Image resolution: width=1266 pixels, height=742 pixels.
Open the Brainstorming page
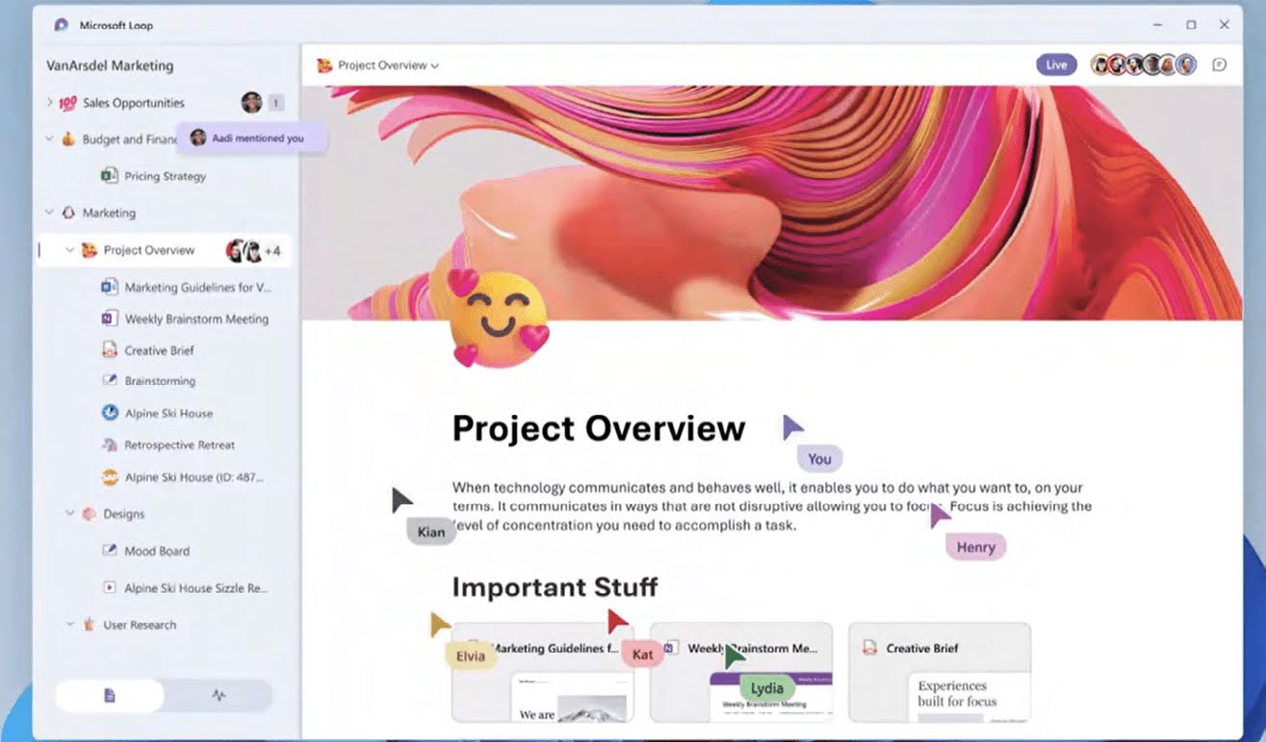point(160,381)
